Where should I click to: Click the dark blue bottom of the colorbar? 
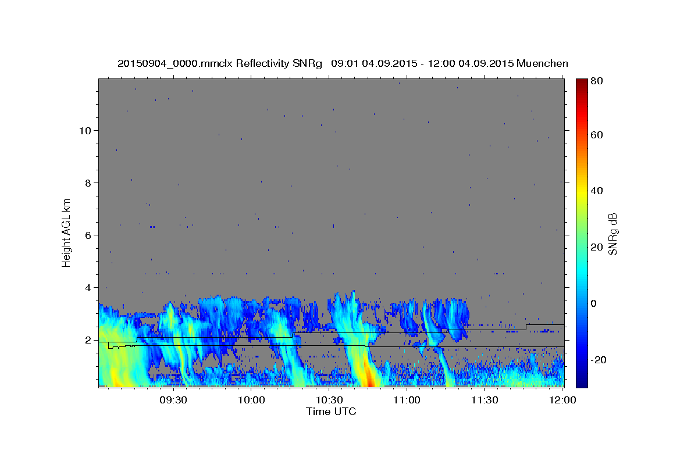[582, 382]
